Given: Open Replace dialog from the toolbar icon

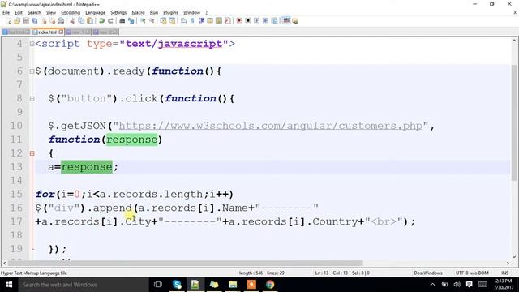Looking at the screenshot, I should (131, 21).
